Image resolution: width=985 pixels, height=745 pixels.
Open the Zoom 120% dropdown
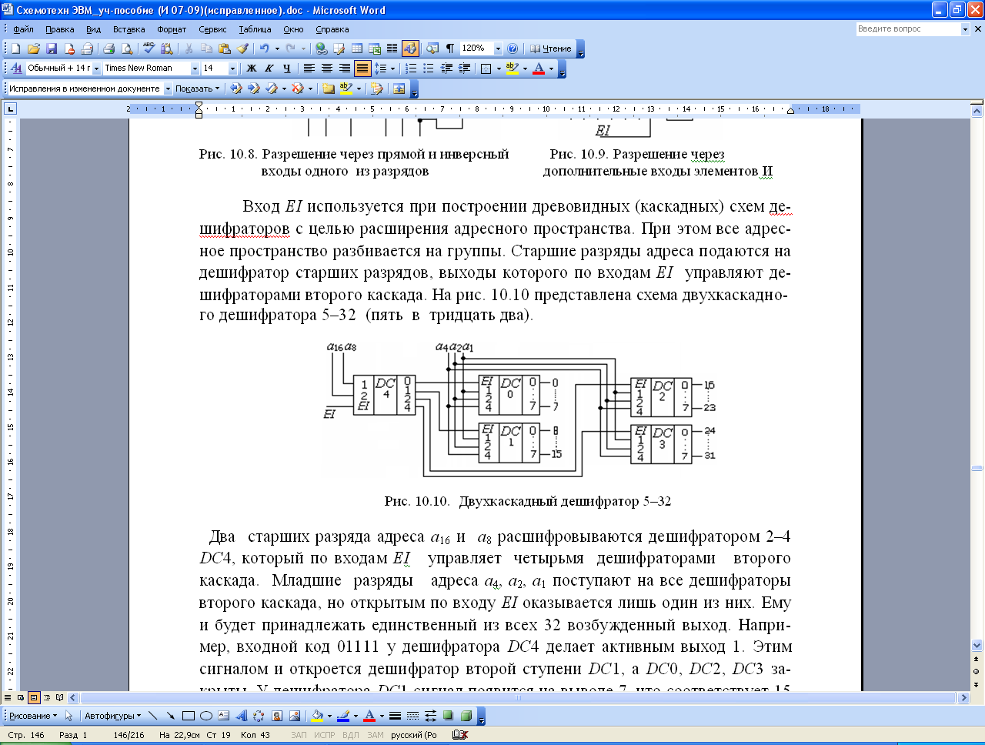tap(498, 48)
